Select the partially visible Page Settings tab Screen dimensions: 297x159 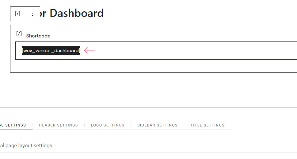13,125
